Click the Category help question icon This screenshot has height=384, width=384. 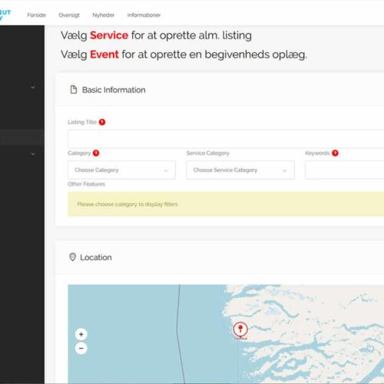[x=96, y=153]
